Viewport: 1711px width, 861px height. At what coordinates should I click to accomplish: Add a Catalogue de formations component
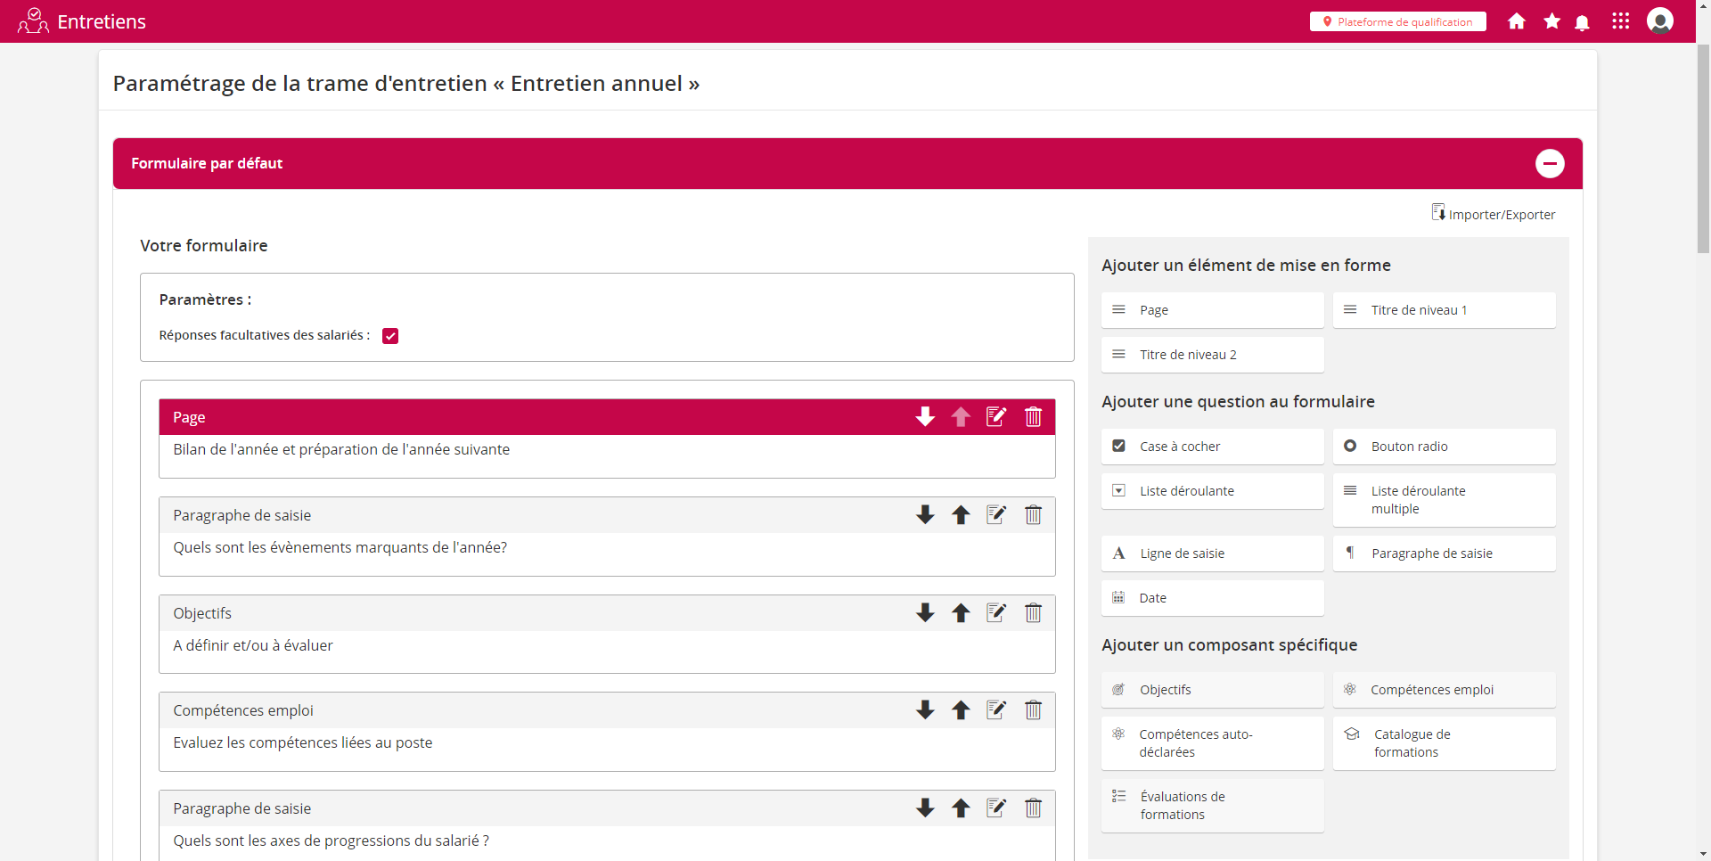[x=1444, y=743]
